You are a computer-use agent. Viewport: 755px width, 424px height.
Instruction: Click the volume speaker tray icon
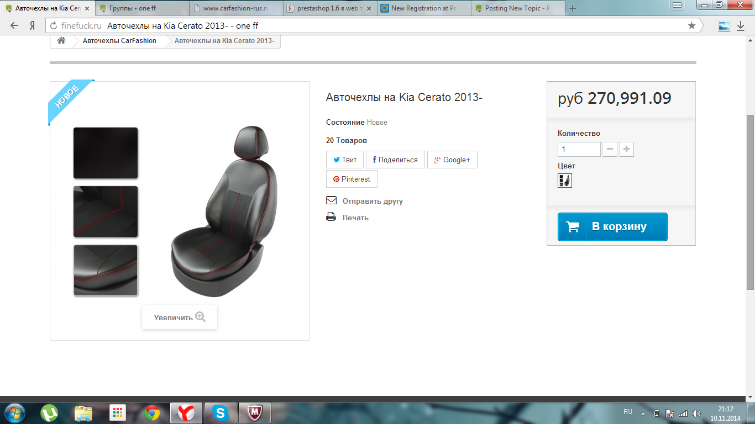pos(696,413)
